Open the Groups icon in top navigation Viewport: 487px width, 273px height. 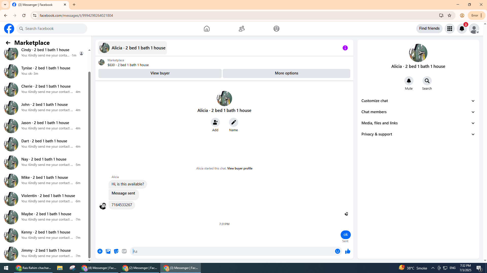[x=276, y=29]
